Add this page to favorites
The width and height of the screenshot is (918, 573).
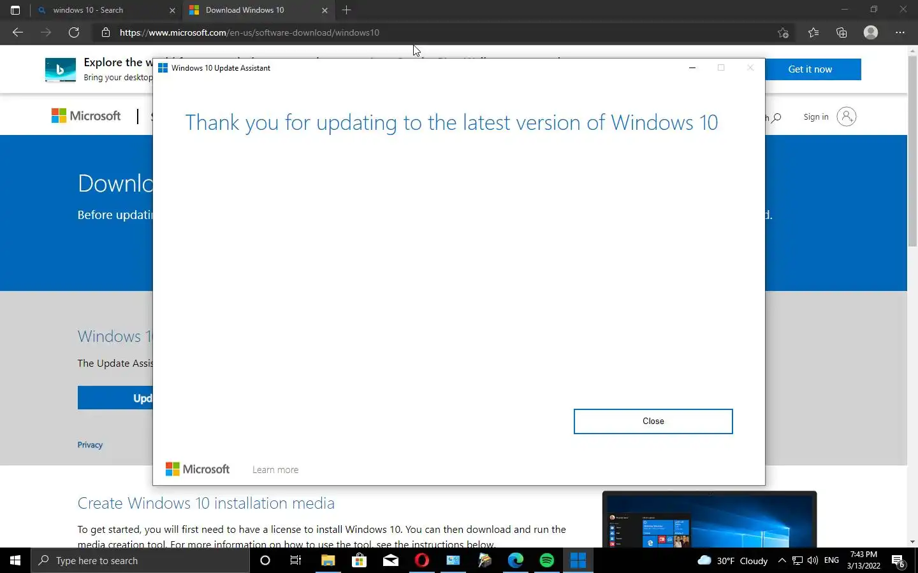[x=783, y=32]
